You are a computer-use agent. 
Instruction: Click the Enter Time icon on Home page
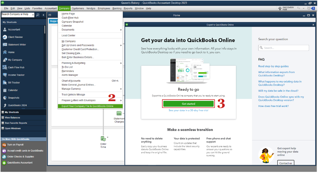(x=103, y=139)
